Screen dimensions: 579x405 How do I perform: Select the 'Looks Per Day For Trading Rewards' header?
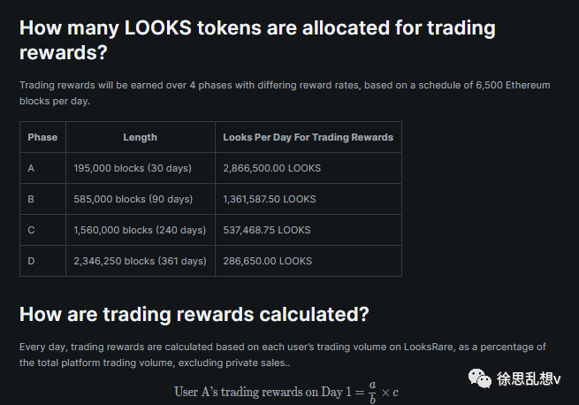pos(309,137)
